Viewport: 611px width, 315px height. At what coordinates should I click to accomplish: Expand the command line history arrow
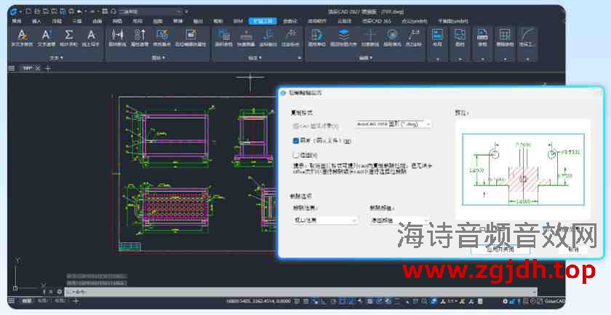(x=533, y=292)
